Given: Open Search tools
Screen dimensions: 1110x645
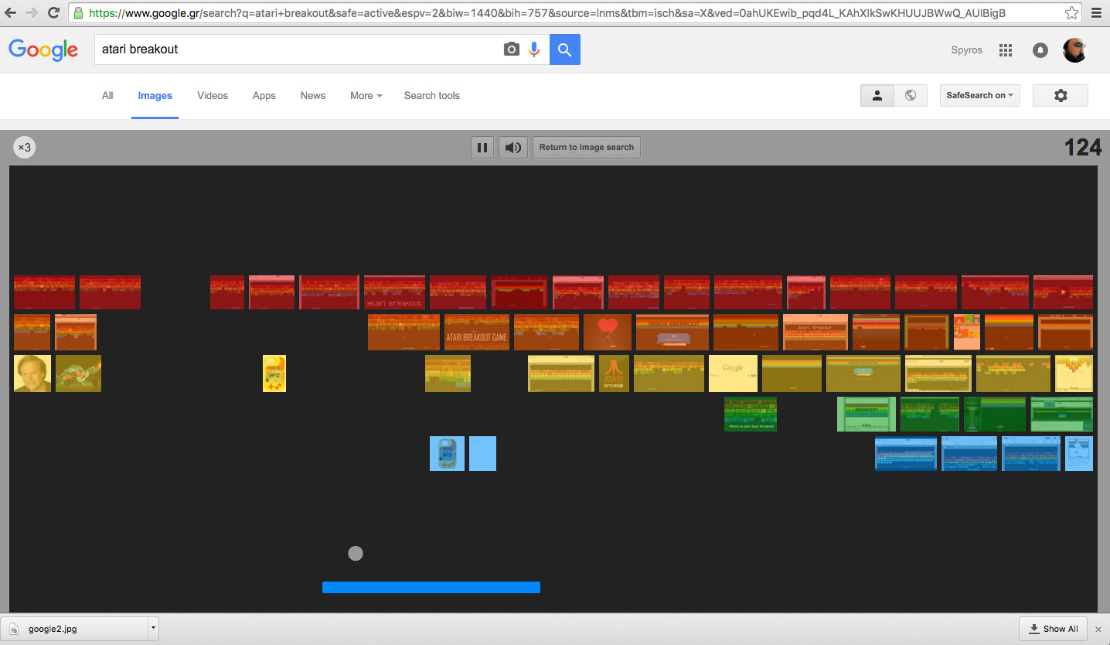Looking at the screenshot, I should [432, 96].
